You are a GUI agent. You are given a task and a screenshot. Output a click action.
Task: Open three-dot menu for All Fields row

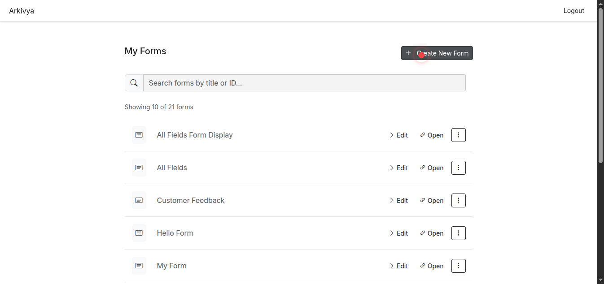[x=458, y=168]
